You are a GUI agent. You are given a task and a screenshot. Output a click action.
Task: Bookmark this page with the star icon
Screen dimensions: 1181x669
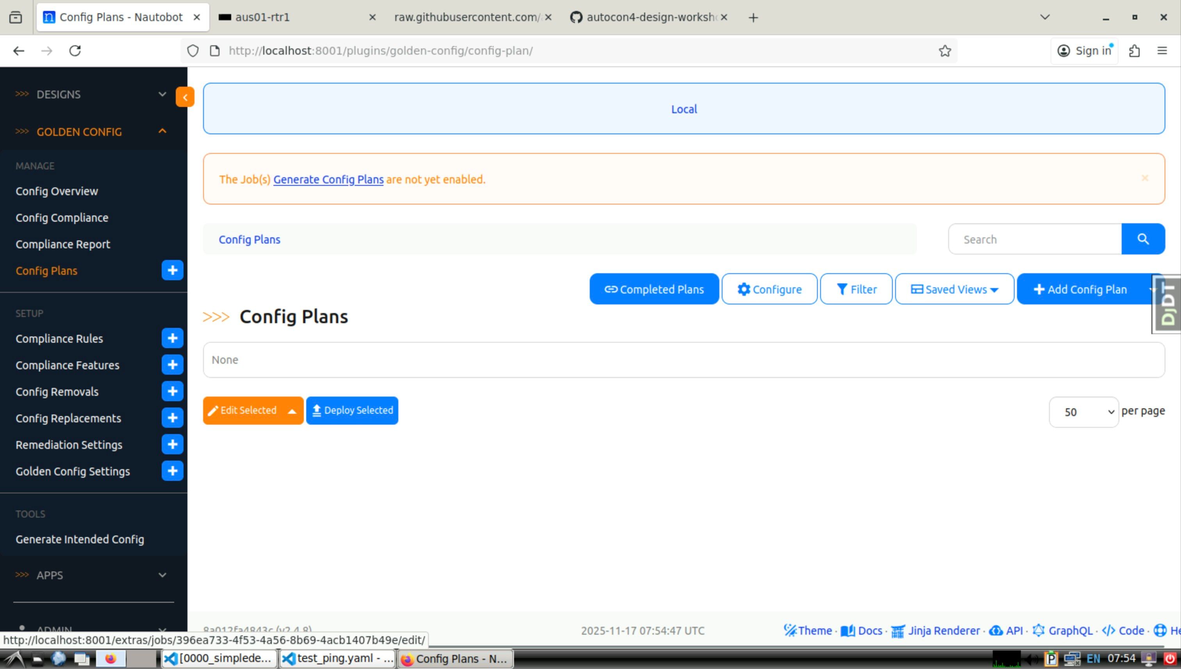(x=945, y=50)
